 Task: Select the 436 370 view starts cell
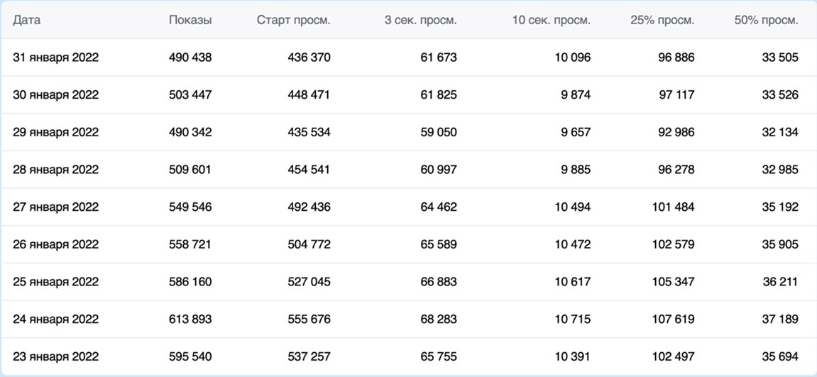tap(307, 58)
